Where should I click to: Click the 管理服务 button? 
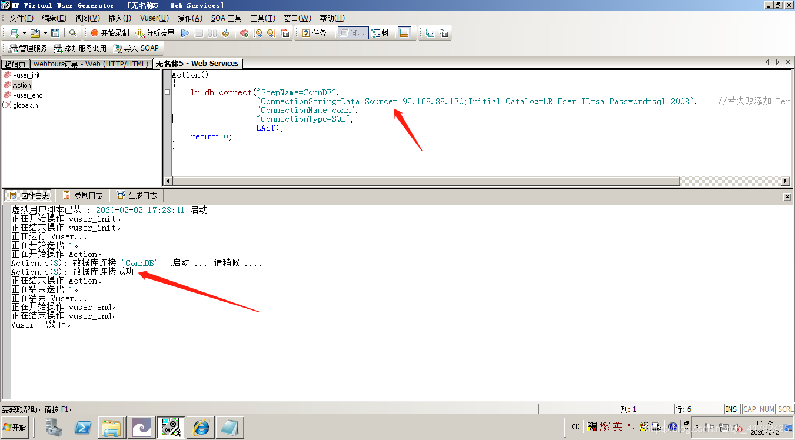(28, 48)
